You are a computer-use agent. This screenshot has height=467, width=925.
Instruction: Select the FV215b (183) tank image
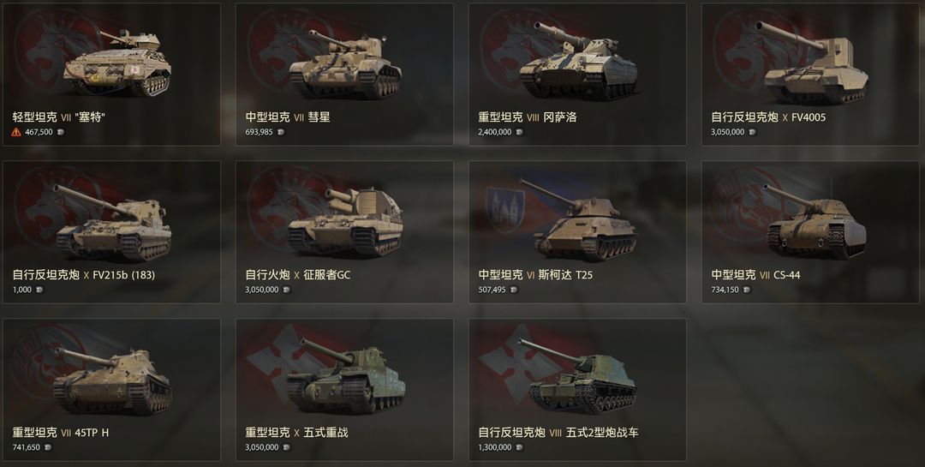pos(113,222)
